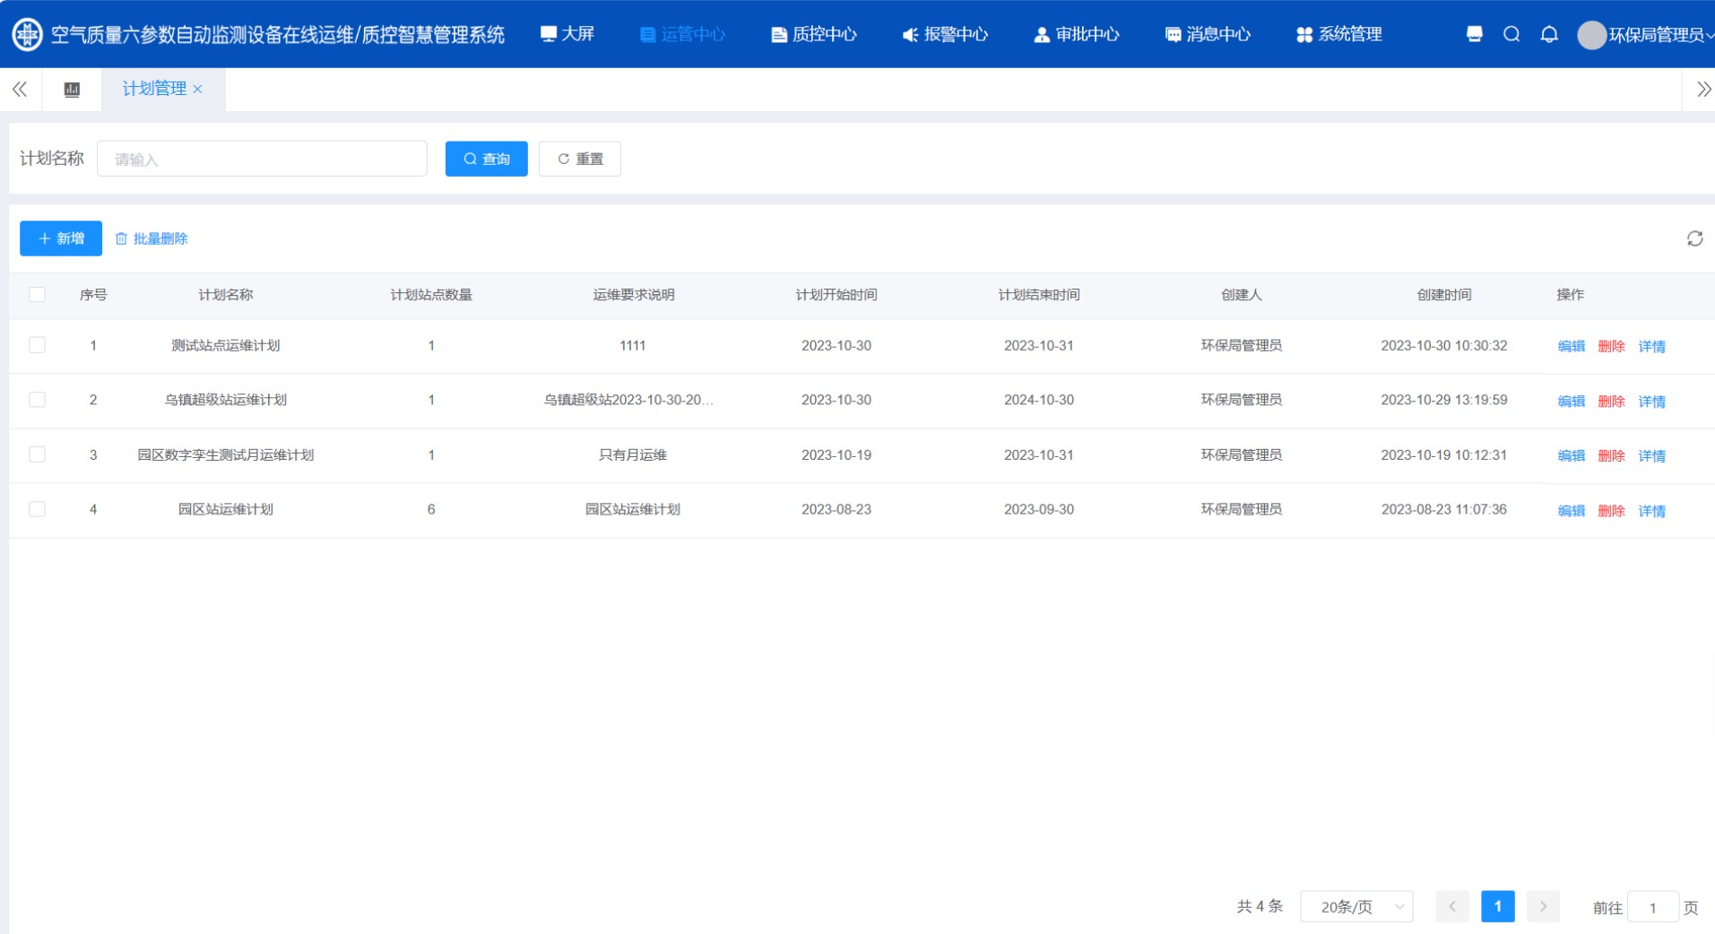Image resolution: width=1715 pixels, height=934 pixels.
Task: Switch to 报警中心 menu
Action: point(945,34)
